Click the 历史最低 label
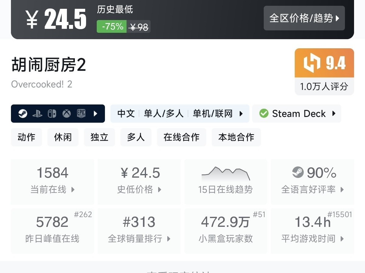The height and width of the screenshot is (273, 365). click(x=115, y=9)
